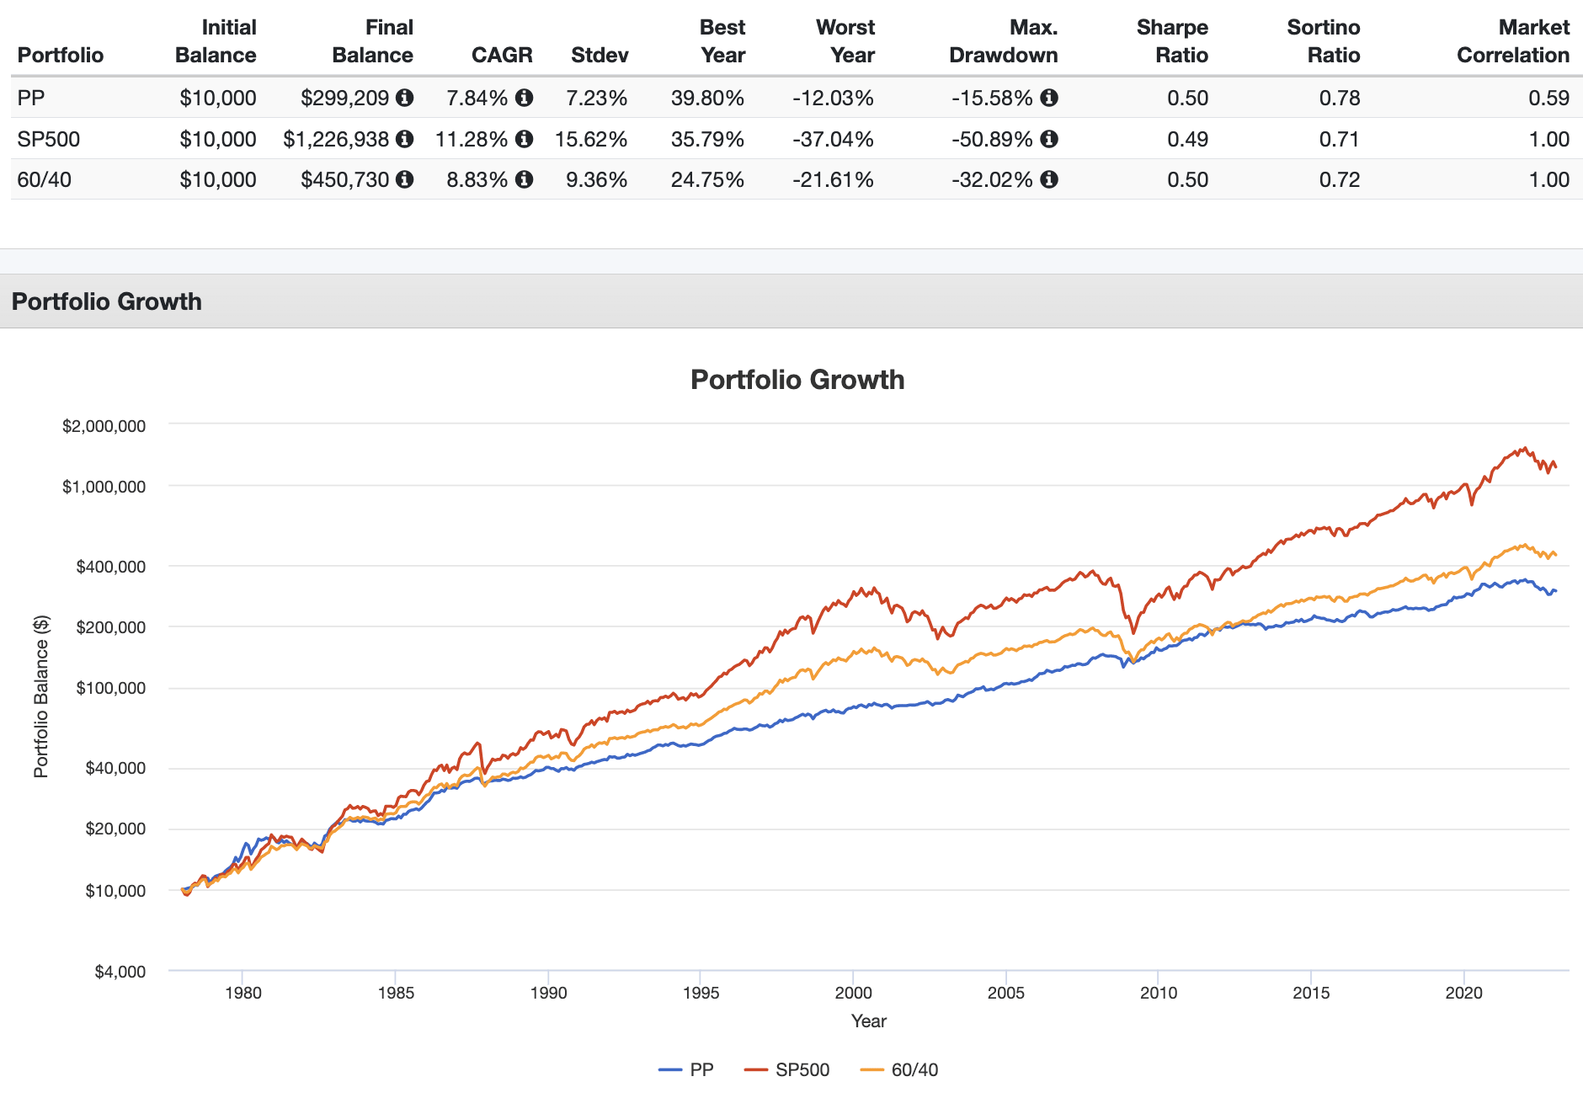This screenshot has height=1098, width=1583.
Task: Click the chart title above the plot
Action: 797,380
